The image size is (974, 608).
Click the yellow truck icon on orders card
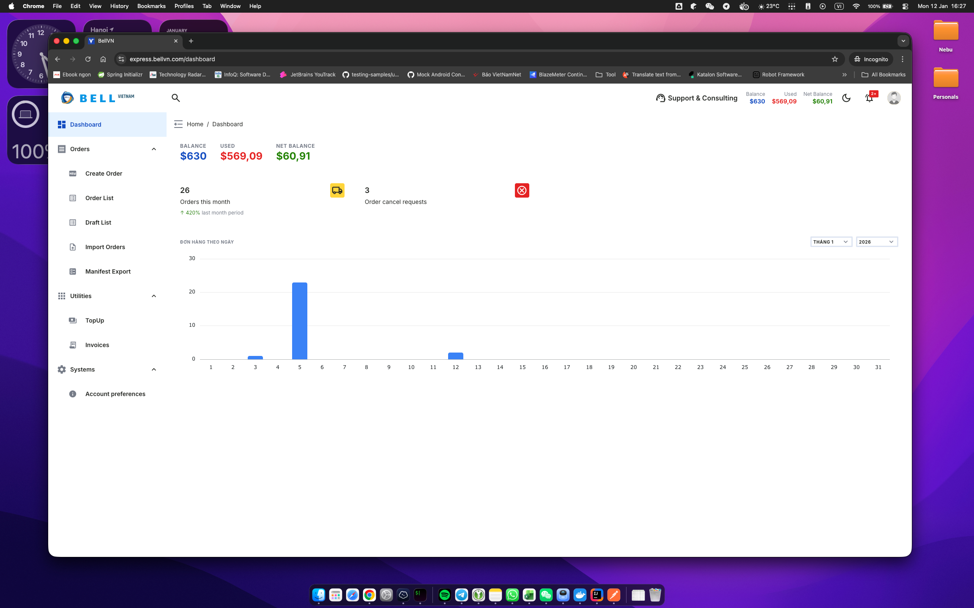(337, 190)
